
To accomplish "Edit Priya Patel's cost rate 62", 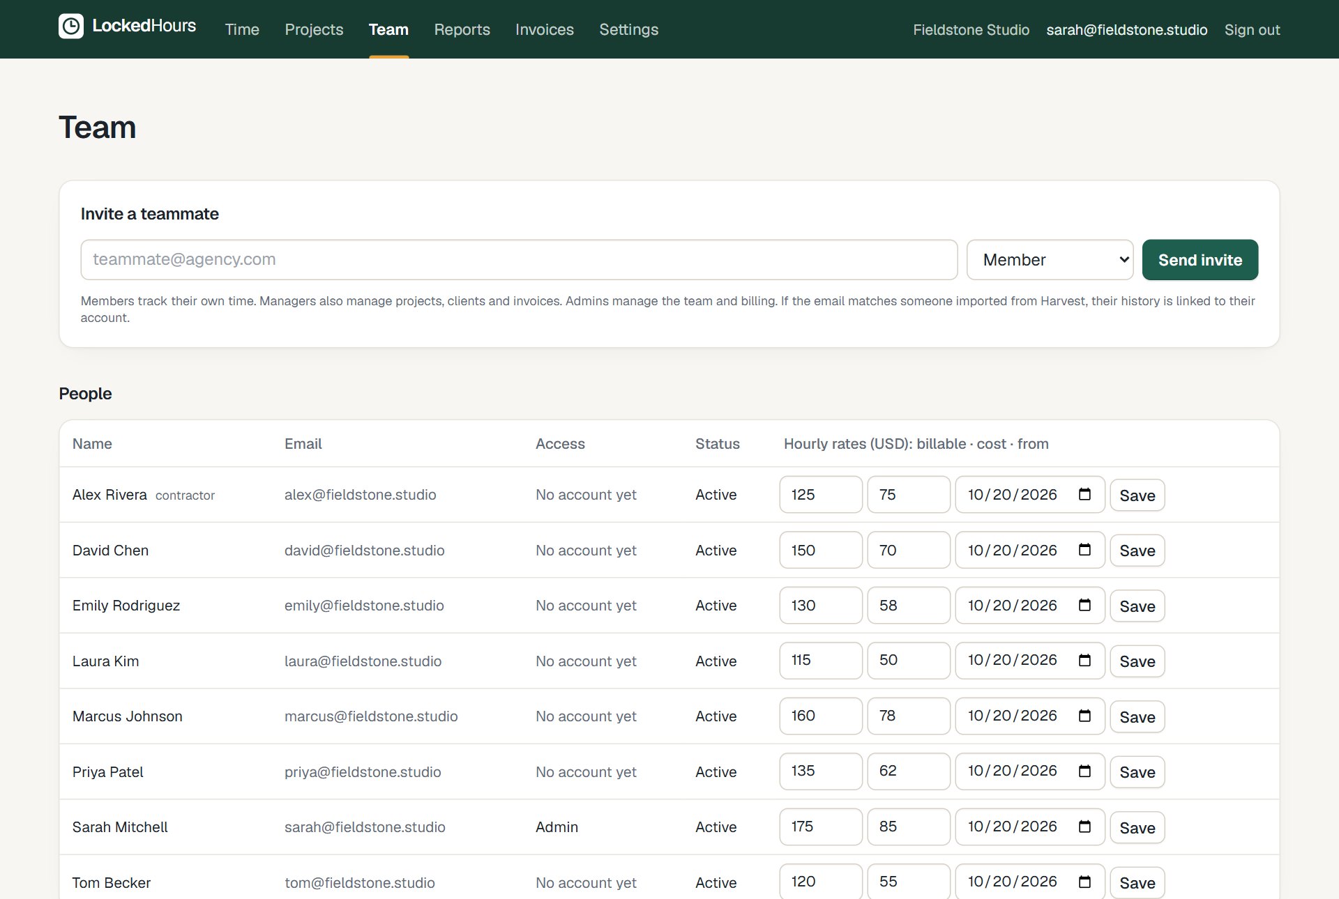I will pyautogui.click(x=909, y=771).
